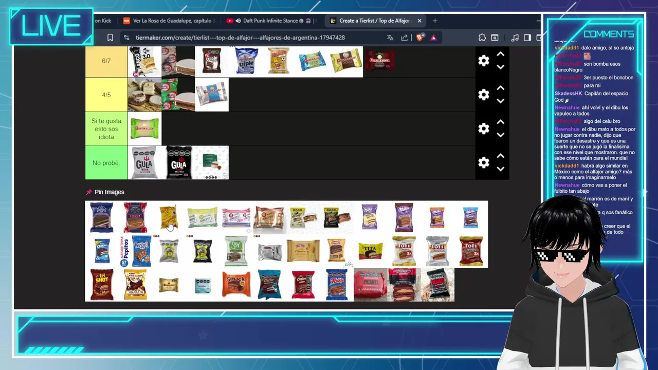Bookmark this page with the bookmark icon
The image size is (658, 370).
click(x=110, y=38)
